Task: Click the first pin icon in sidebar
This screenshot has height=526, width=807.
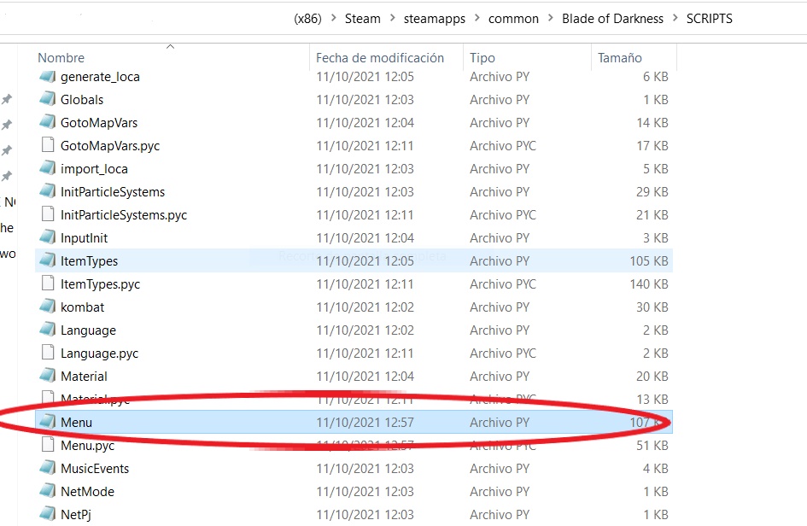Action: pos(7,100)
